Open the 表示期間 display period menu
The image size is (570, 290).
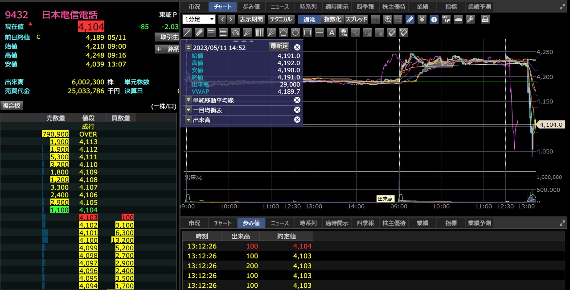[x=251, y=19]
